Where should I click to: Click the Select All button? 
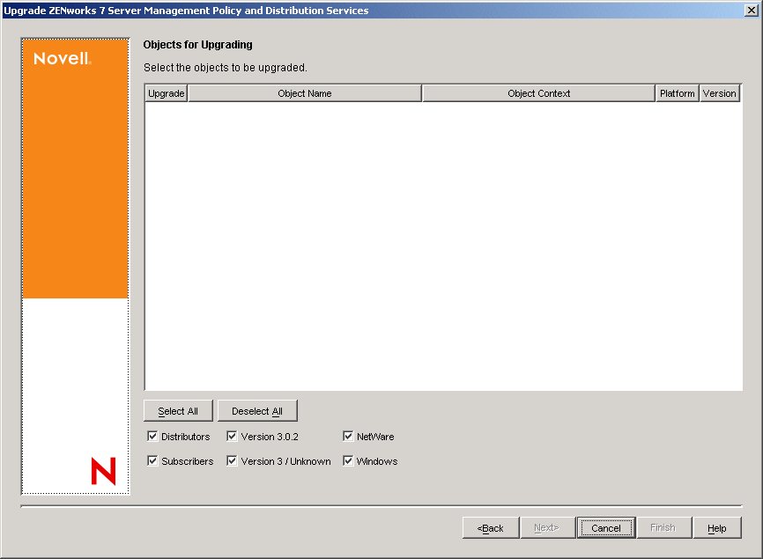pyautogui.click(x=178, y=411)
